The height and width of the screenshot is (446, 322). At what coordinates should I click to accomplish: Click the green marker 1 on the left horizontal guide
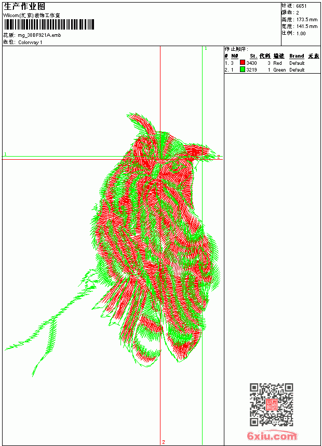coord(5,154)
